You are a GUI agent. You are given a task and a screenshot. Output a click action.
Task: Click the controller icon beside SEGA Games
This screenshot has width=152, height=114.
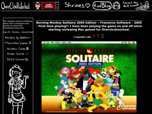pyautogui.click(x=26, y=59)
